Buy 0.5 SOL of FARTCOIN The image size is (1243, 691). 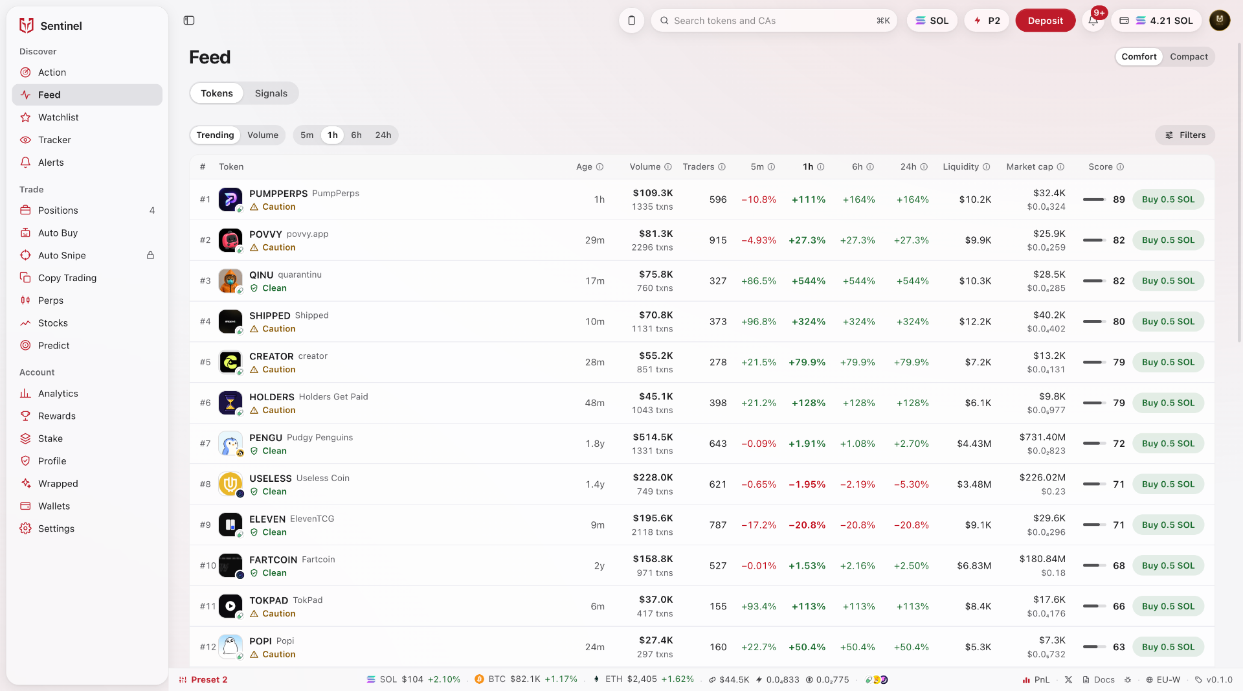point(1168,566)
